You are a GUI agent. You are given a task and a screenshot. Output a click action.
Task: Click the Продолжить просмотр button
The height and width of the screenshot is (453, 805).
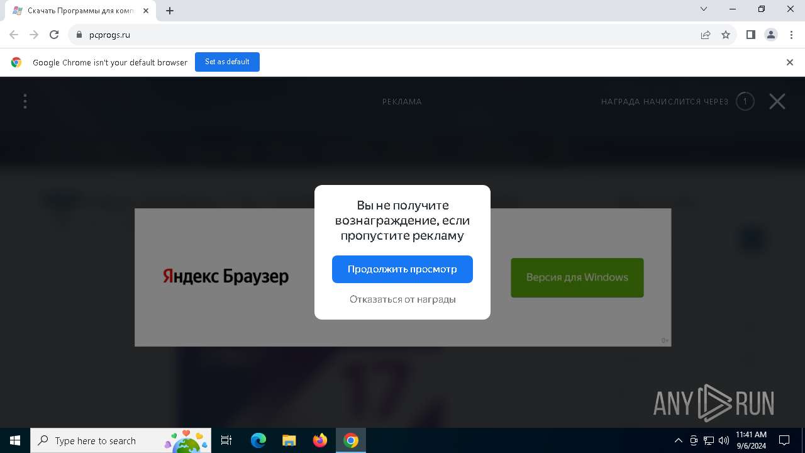[x=402, y=269]
